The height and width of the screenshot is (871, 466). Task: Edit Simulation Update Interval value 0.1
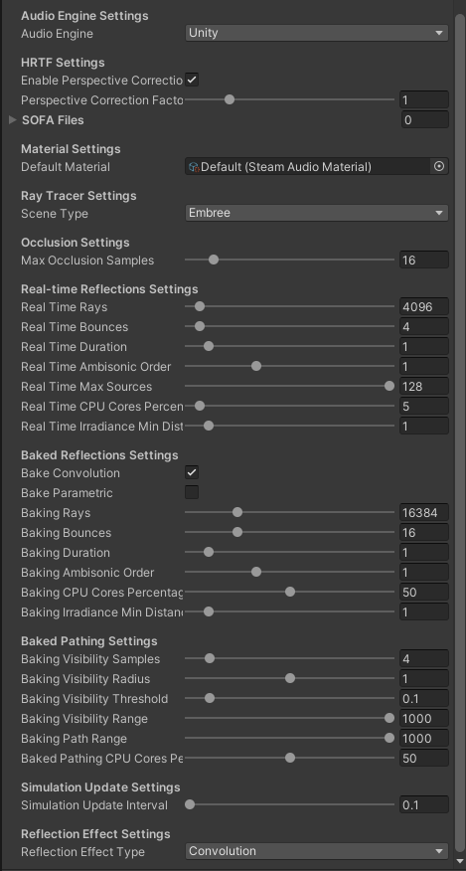click(424, 805)
